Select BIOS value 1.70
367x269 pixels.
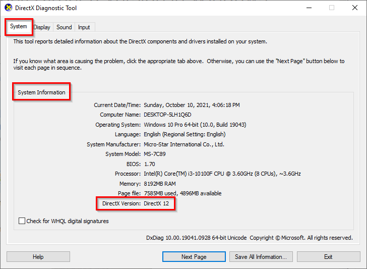tap(149, 164)
